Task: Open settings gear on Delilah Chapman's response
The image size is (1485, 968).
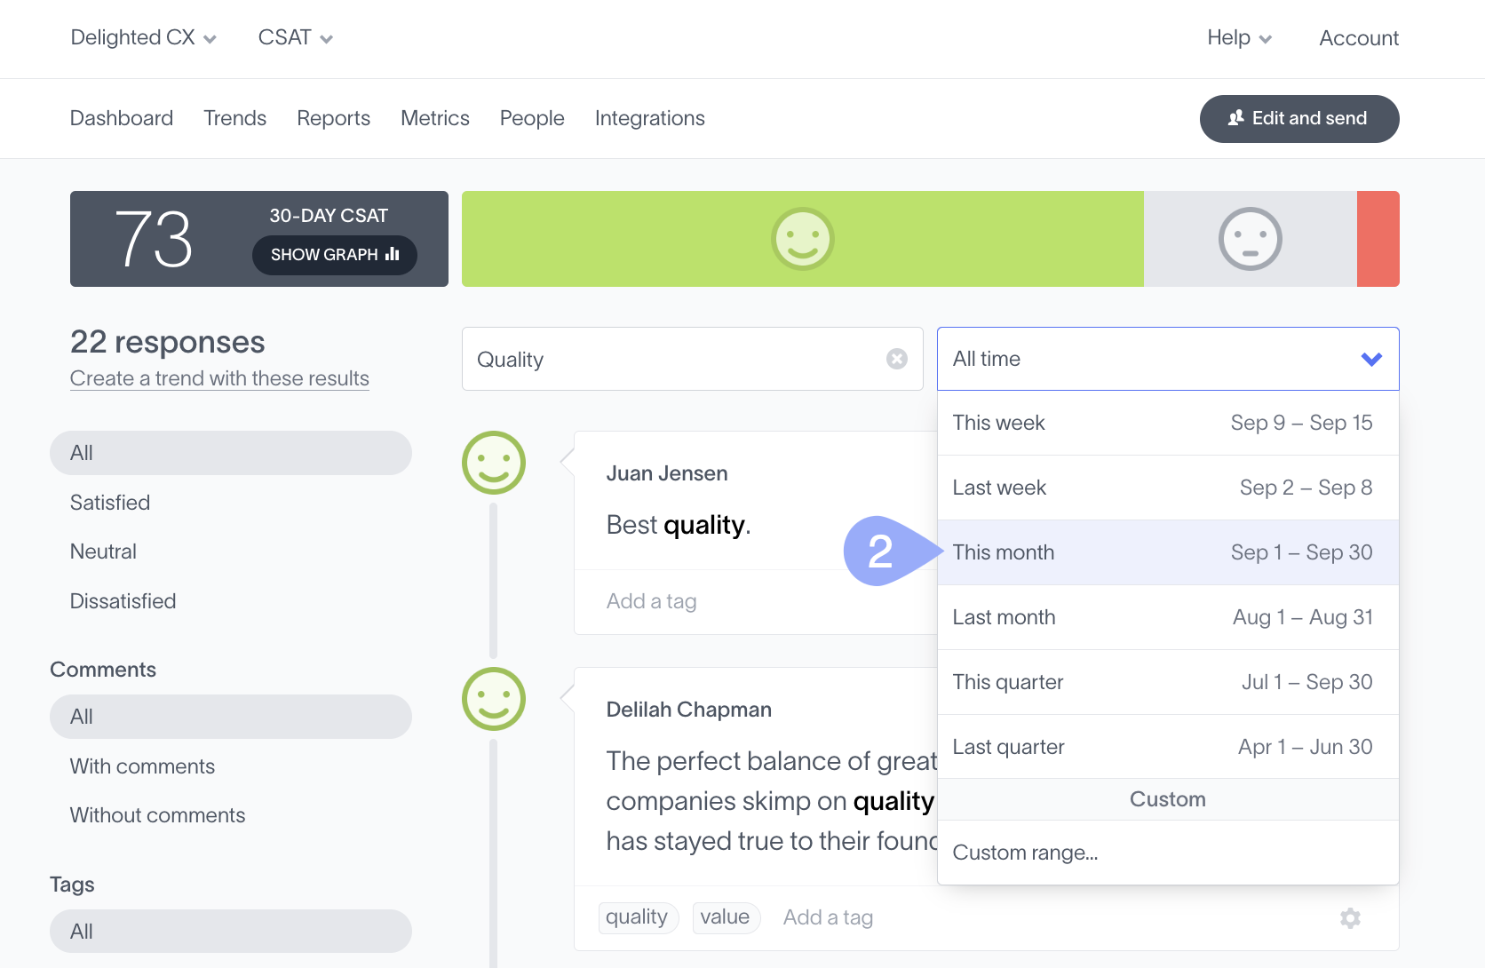Action: (1350, 917)
